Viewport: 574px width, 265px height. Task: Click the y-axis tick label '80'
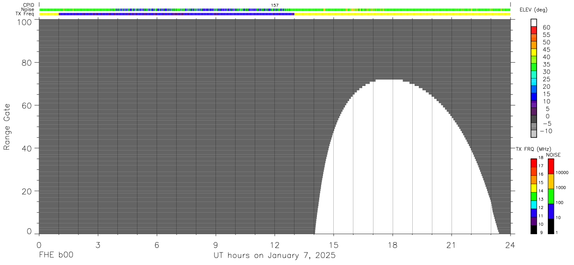pos(27,62)
